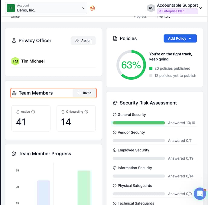This screenshot has width=208, height=205.
Task: Click the Employee Security check icon
Action: coord(115,150)
